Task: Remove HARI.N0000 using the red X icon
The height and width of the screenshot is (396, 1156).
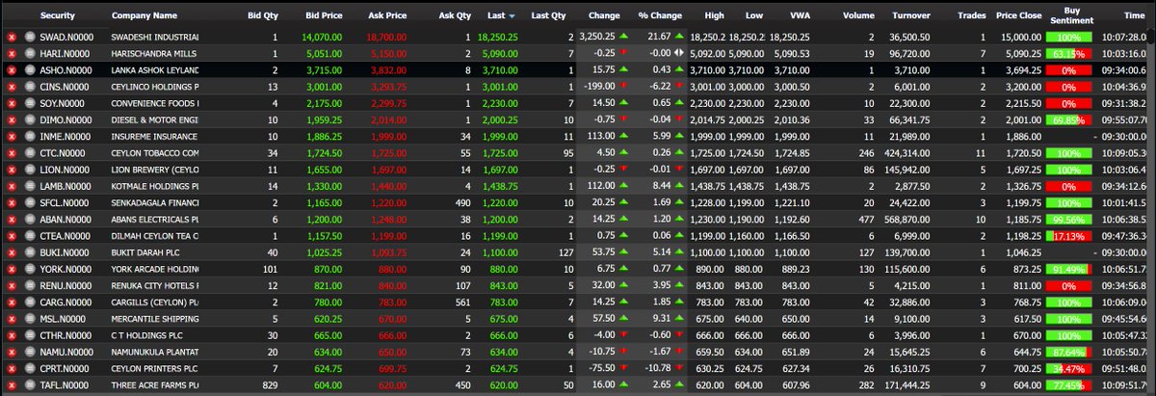Action: click(x=12, y=54)
